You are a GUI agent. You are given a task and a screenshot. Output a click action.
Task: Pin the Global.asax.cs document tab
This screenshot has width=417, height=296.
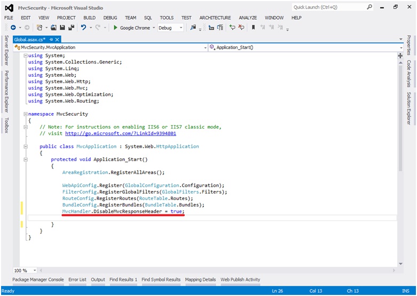coord(51,39)
